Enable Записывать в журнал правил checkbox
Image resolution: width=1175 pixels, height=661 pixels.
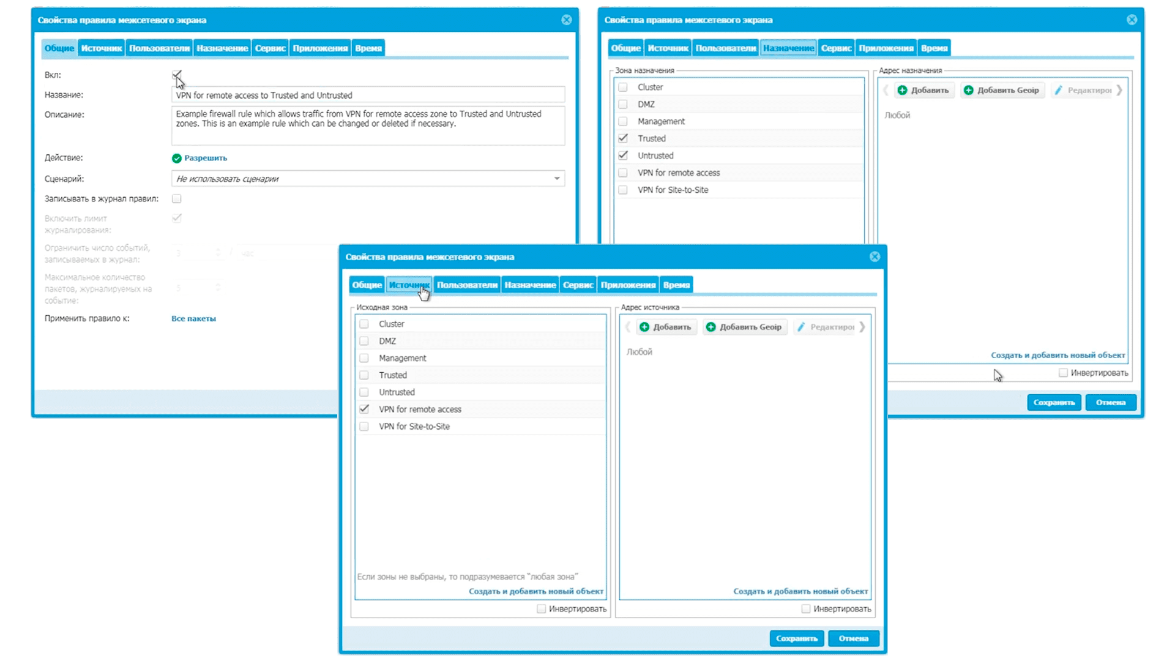(177, 199)
